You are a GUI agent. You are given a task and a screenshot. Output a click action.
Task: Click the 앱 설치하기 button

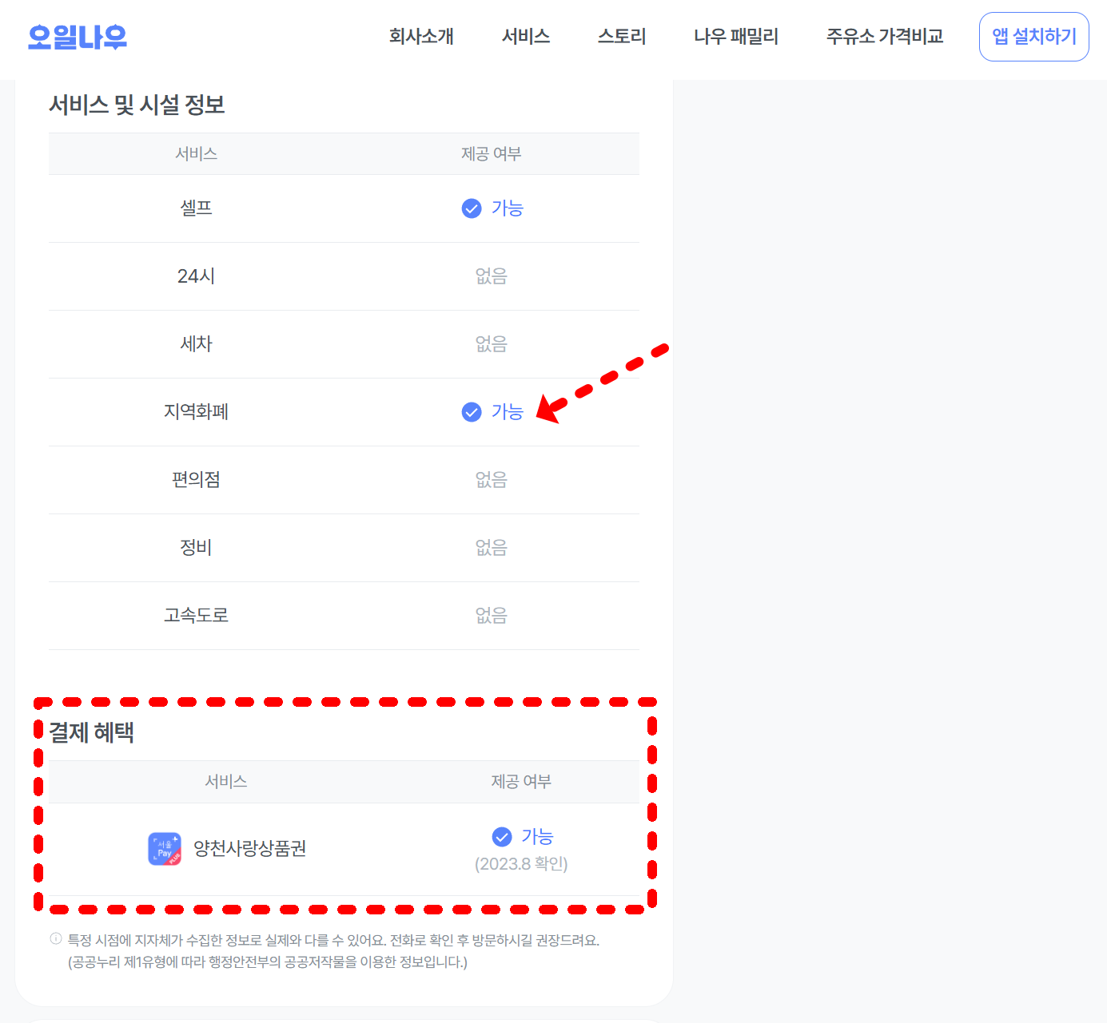pos(1034,37)
